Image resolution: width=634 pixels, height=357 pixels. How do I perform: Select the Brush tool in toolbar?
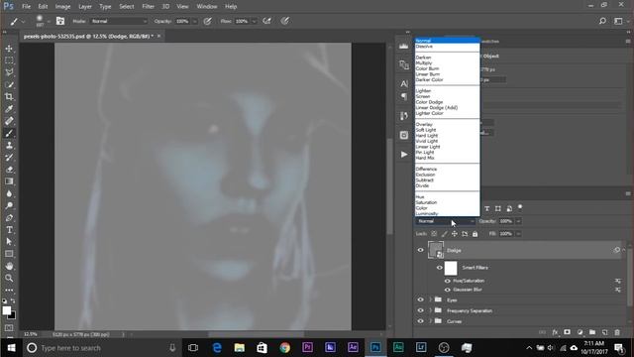point(9,133)
